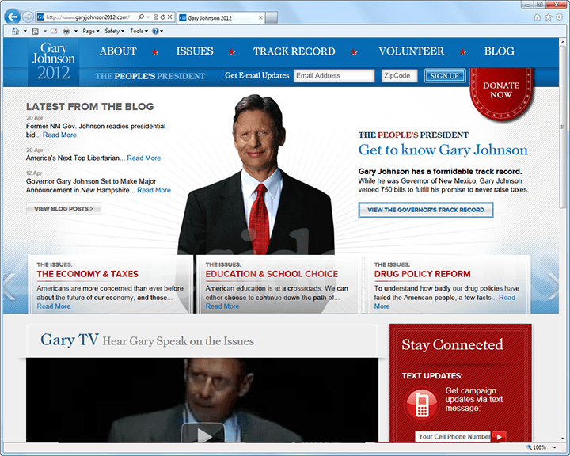Image resolution: width=570 pixels, height=456 pixels.
Task: Open the Page menu
Action: point(91,32)
